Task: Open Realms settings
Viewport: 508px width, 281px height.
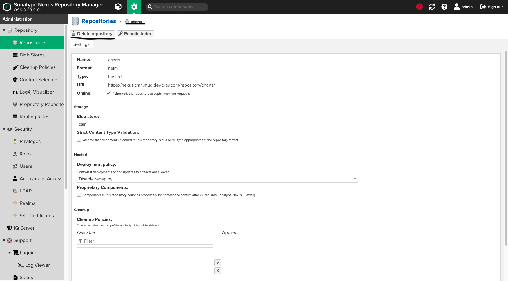Action: [x=32, y=203]
